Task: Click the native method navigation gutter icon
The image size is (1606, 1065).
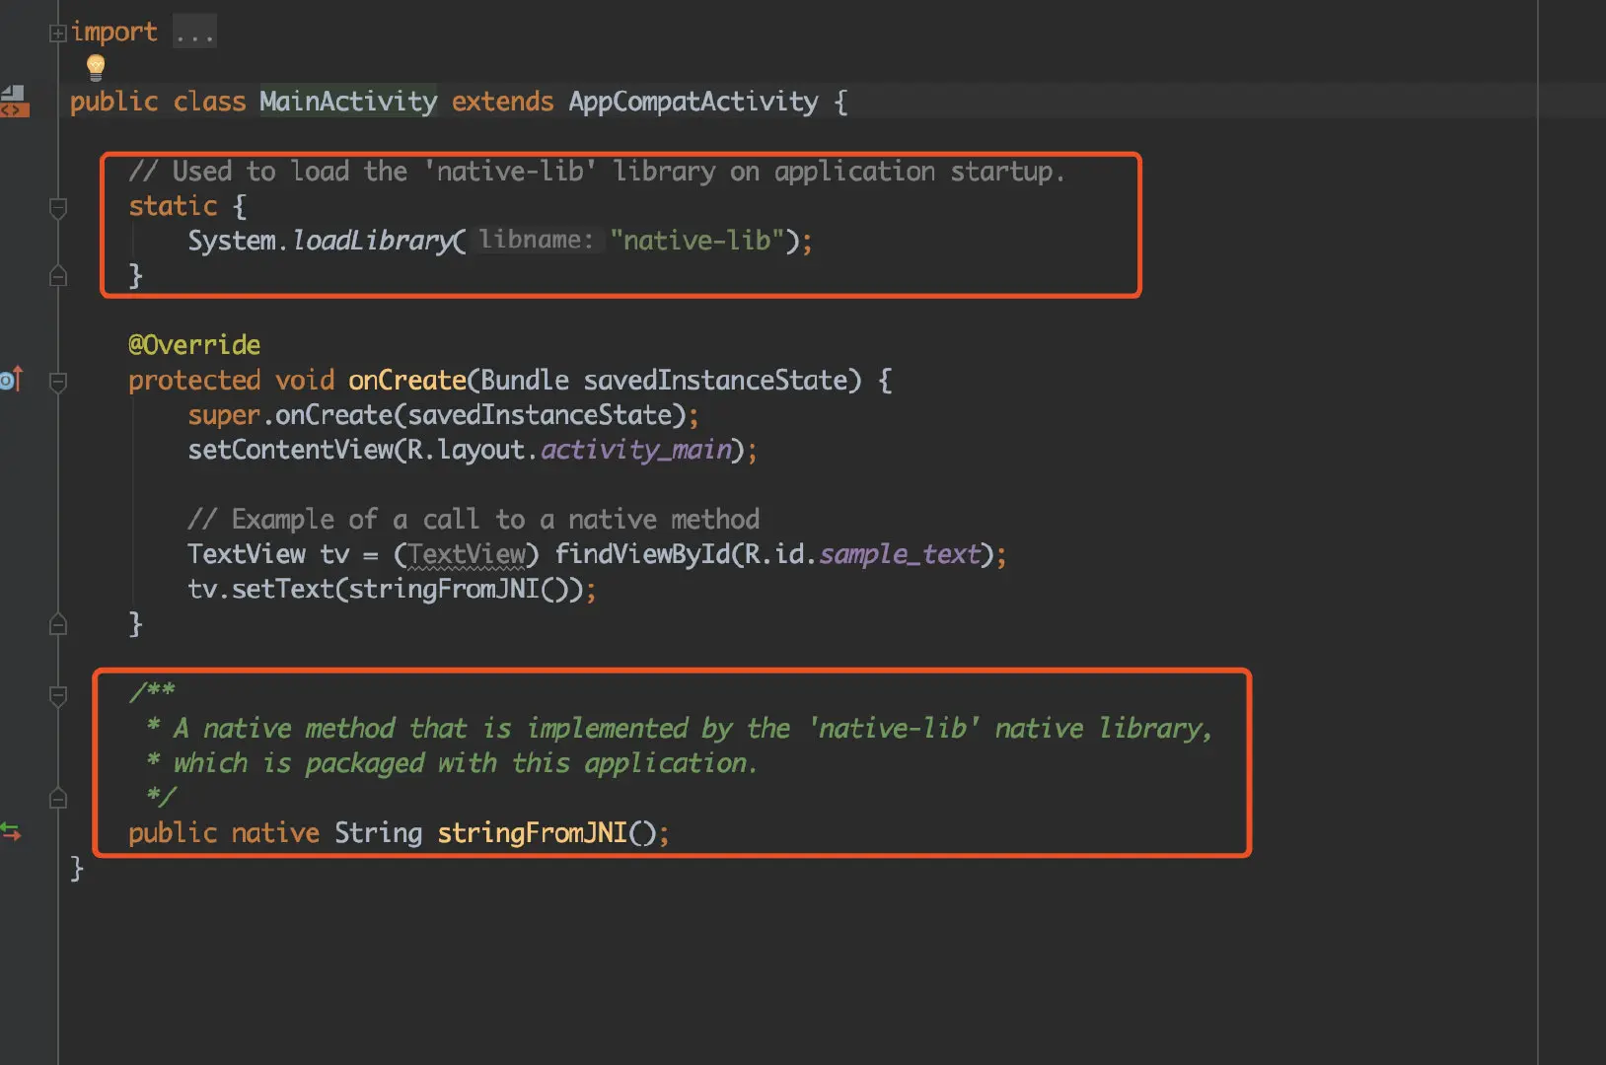Action: [11, 832]
